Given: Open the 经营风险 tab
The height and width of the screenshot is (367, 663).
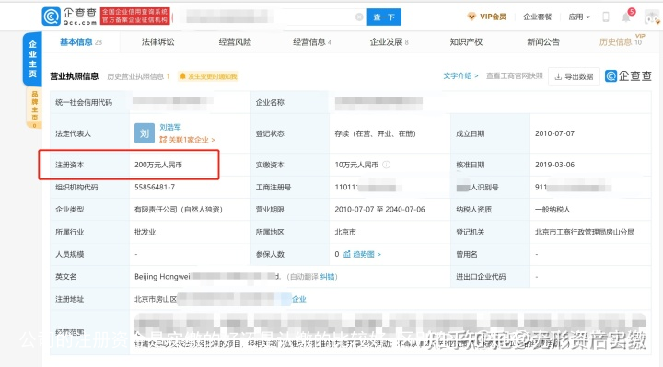Looking at the screenshot, I should point(235,41).
